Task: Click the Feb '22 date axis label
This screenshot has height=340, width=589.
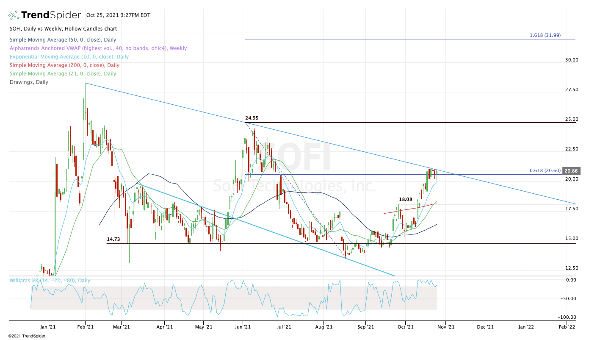Action: pyautogui.click(x=567, y=326)
